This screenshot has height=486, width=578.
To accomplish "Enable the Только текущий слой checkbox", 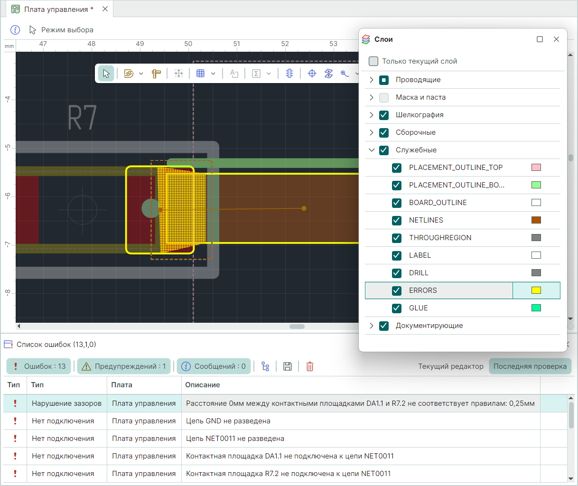I will (373, 61).
